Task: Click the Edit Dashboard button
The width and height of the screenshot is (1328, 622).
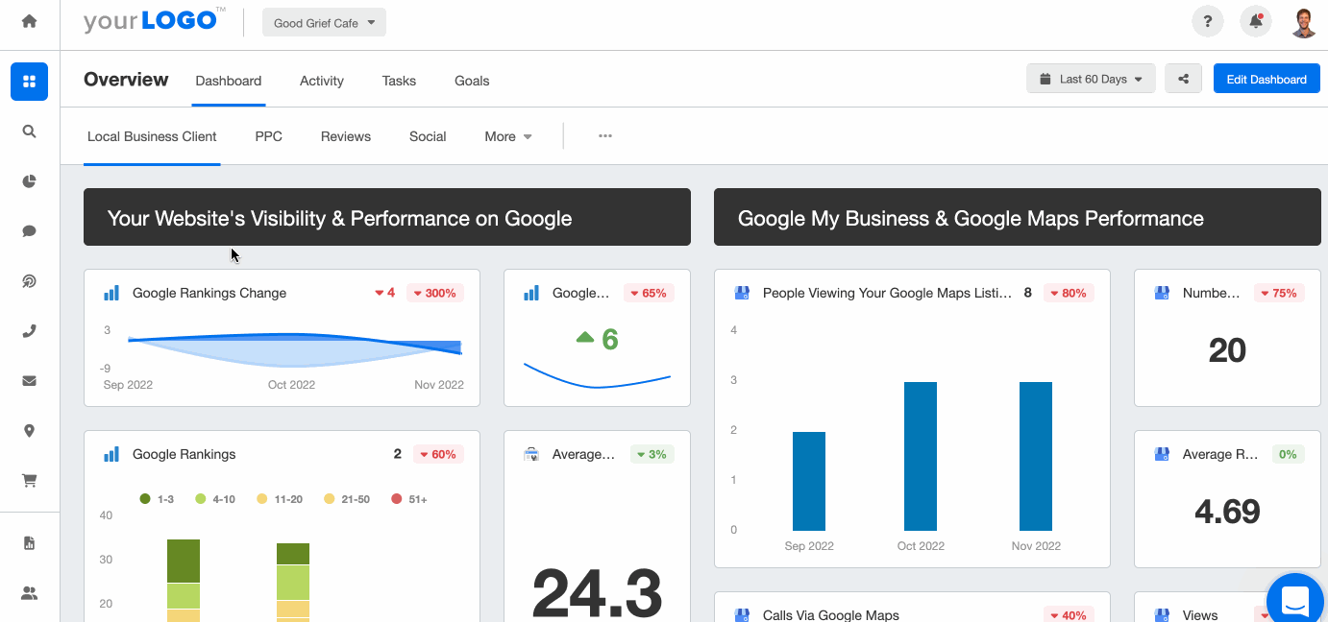Action: coord(1266,79)
